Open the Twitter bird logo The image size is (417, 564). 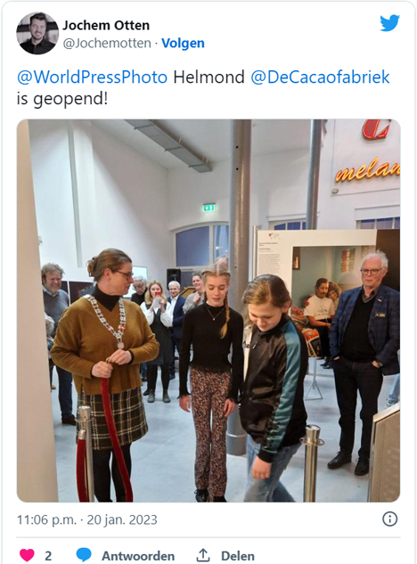click(389, 23)
